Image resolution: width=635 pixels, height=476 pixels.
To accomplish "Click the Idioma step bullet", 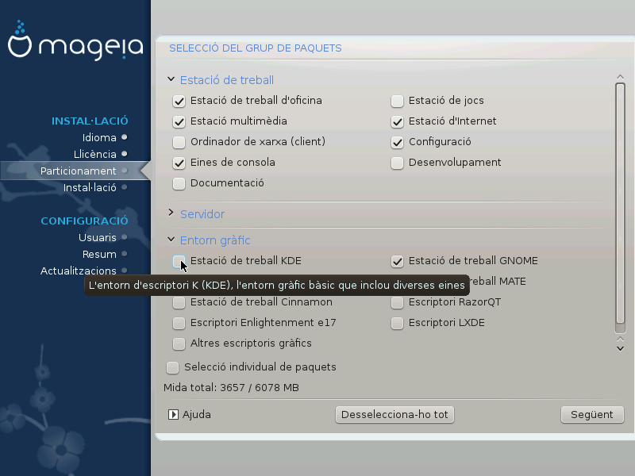I will point(125,137).
